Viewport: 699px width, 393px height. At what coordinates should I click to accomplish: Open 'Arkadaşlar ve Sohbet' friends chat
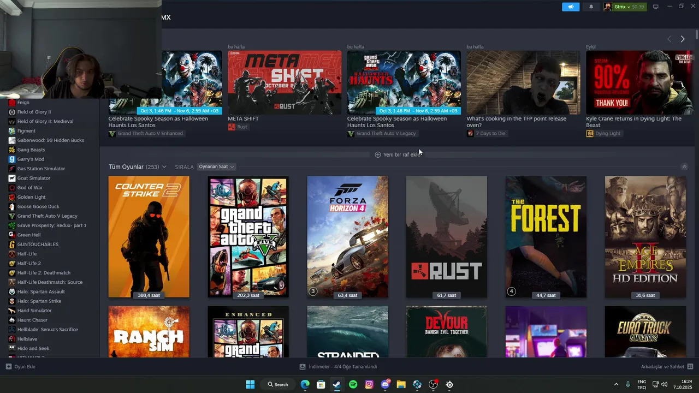(667, 367)
